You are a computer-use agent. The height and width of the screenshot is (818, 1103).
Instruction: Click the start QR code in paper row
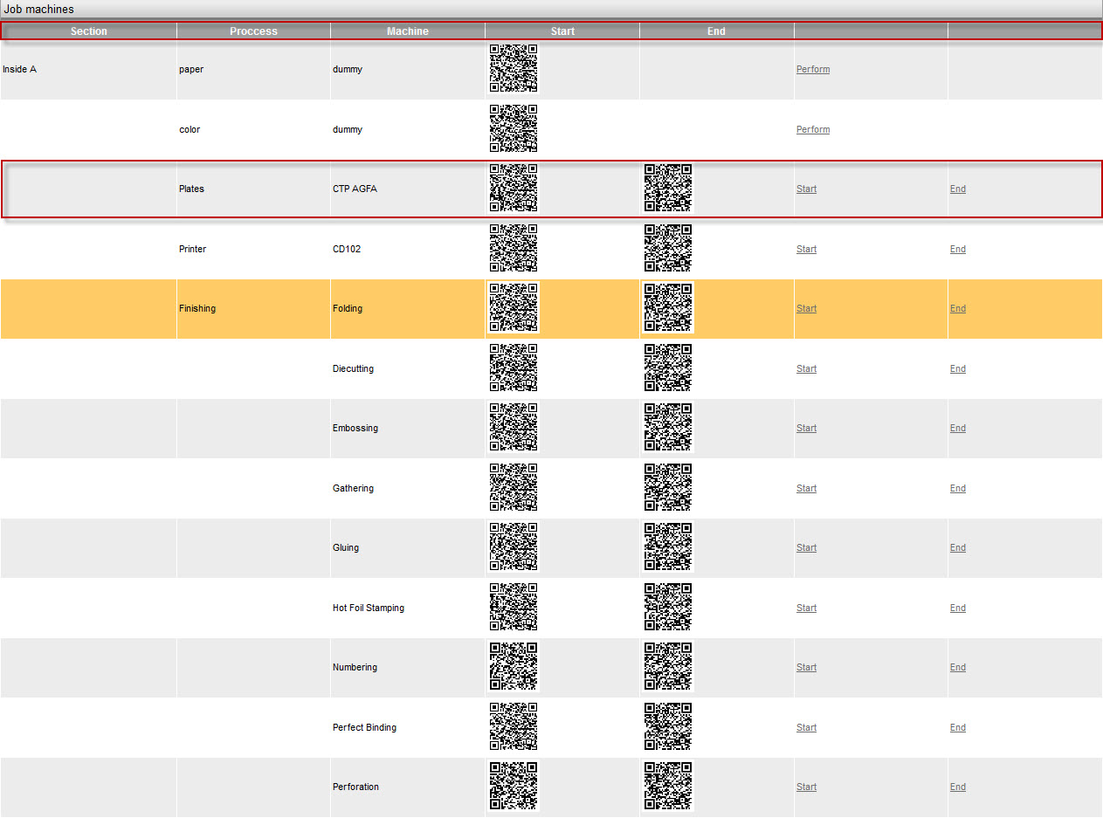pyautogui.click(x=514, y=68)
